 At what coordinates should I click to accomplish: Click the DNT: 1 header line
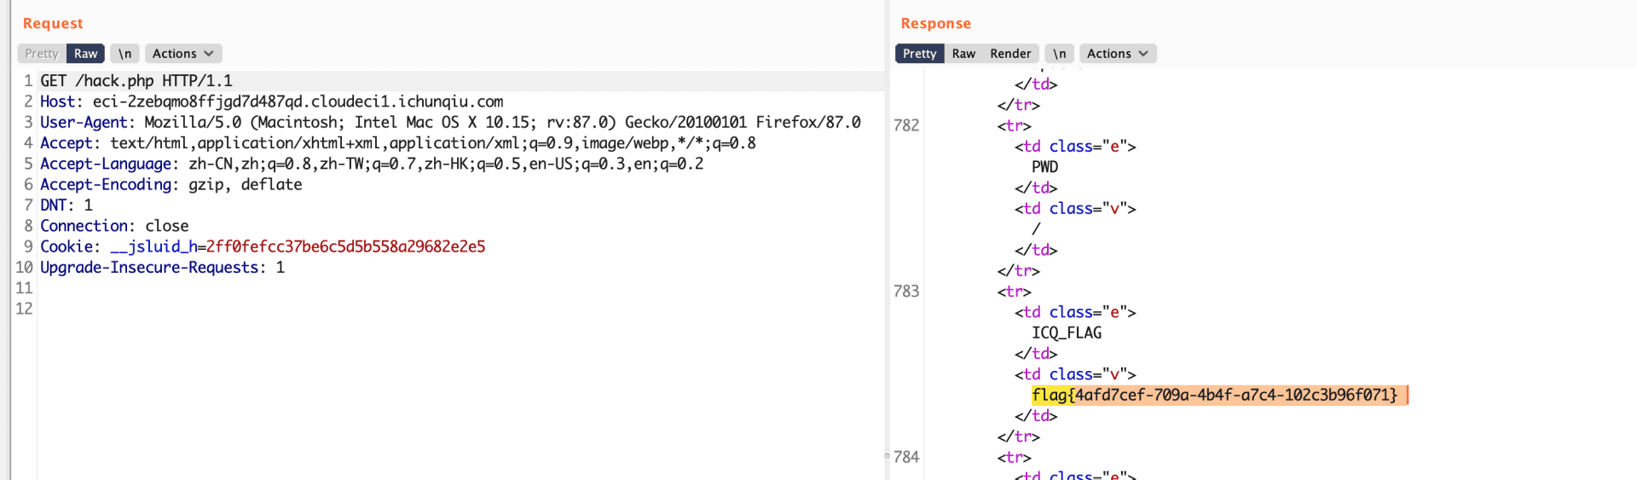coord(67,205)
